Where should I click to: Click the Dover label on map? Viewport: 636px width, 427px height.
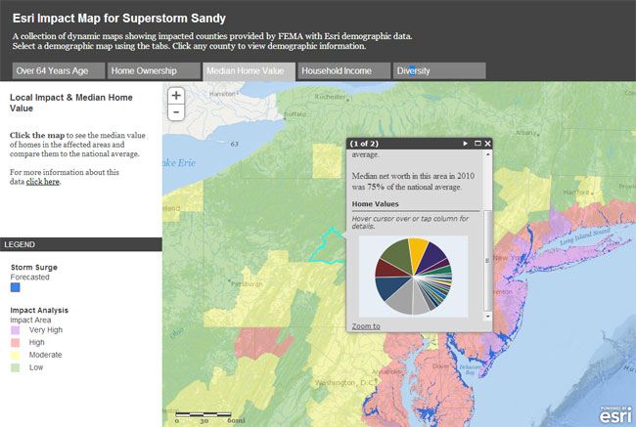440,365
